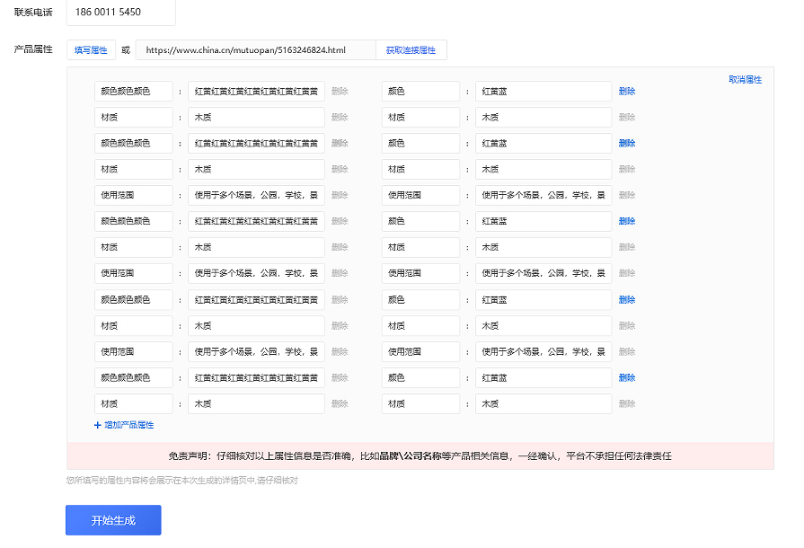Image resolution: width=804 pixels, height=548 pixels.
Task: Click the 联系电话 phone number field
Action: click(x=120, y=13)
